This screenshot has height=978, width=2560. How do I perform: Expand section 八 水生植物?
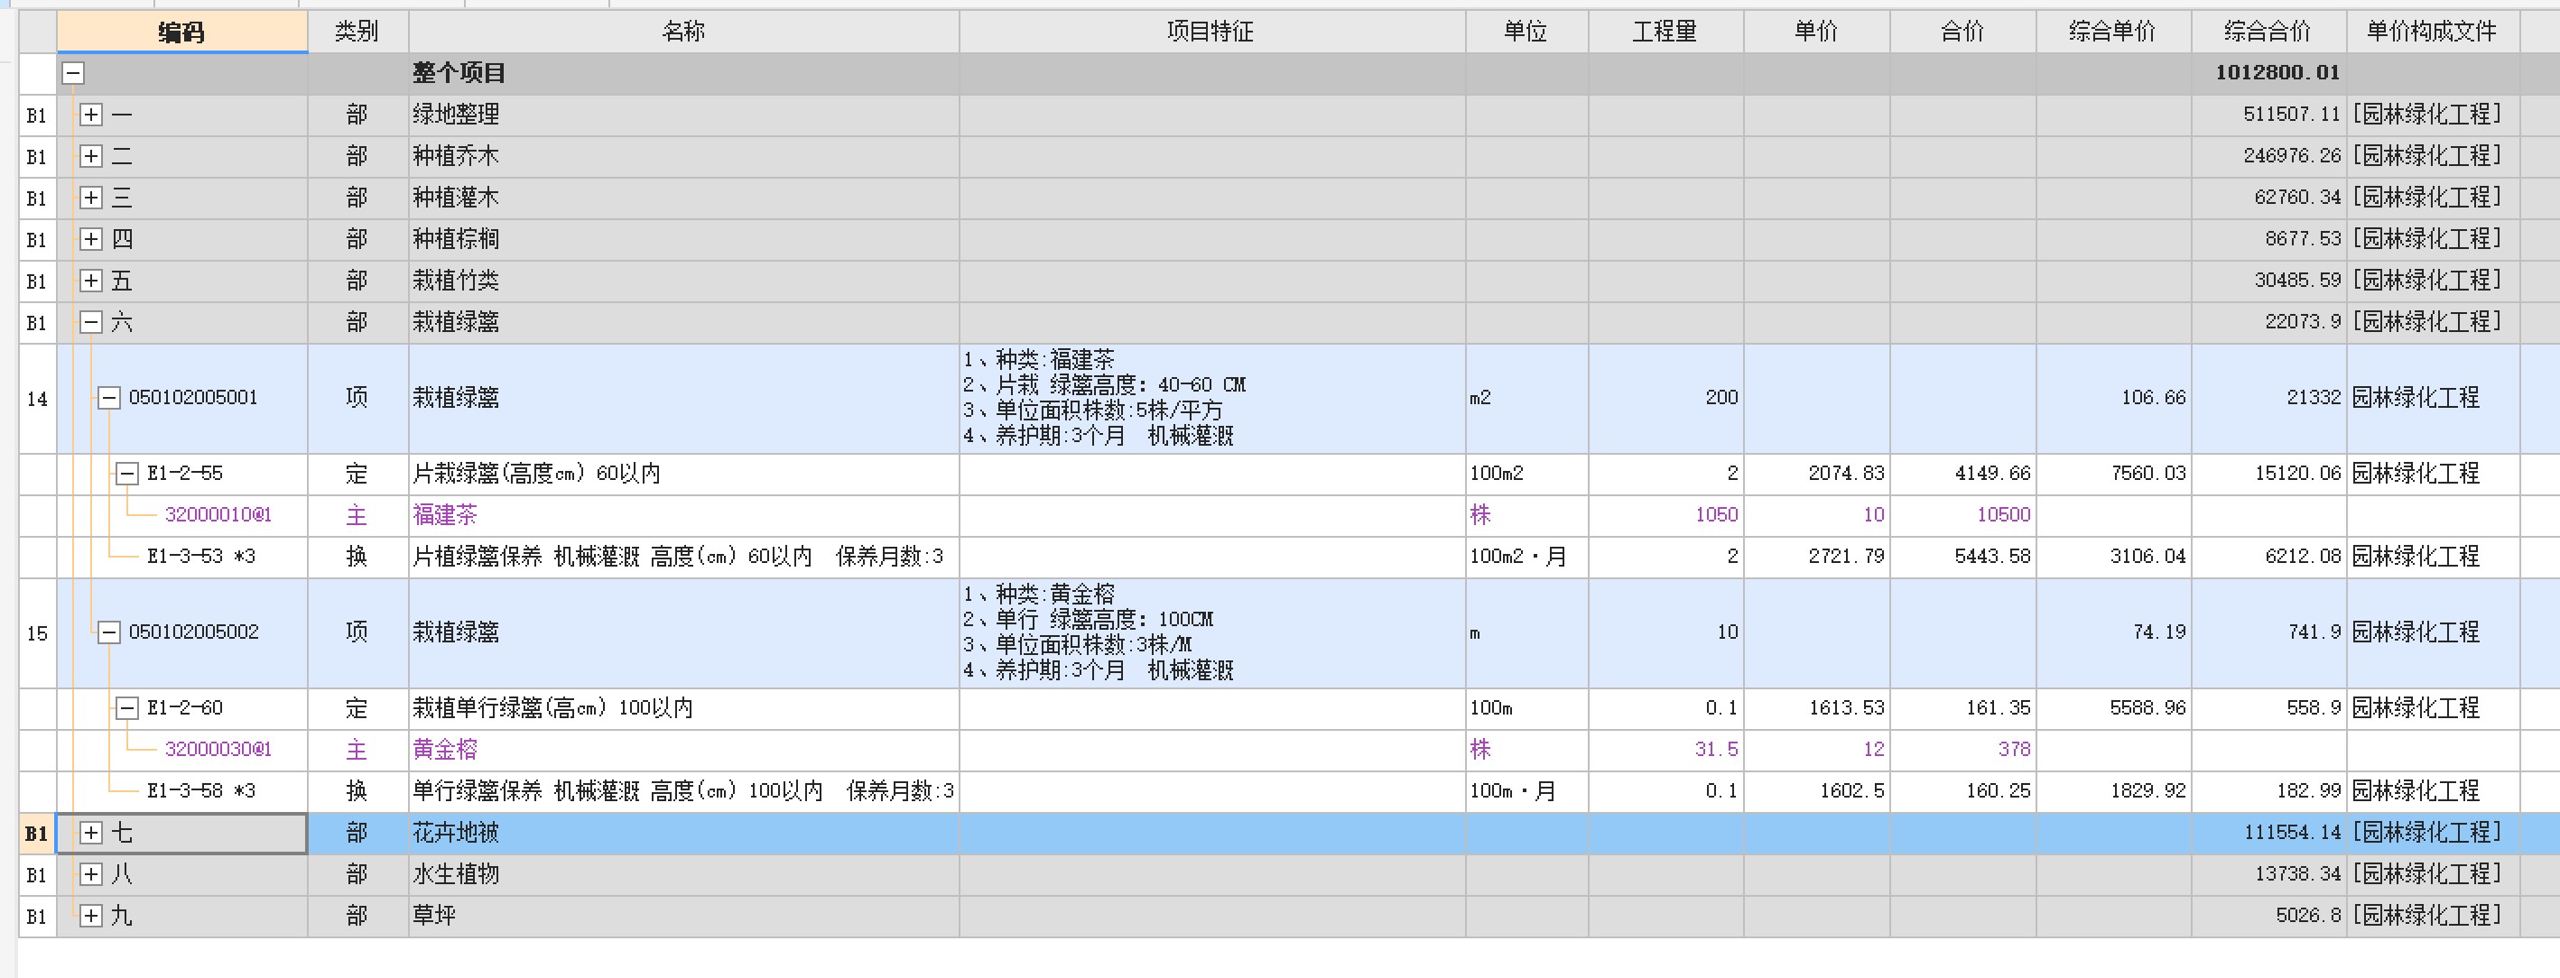pyautogui.click(x=90, y=875)
